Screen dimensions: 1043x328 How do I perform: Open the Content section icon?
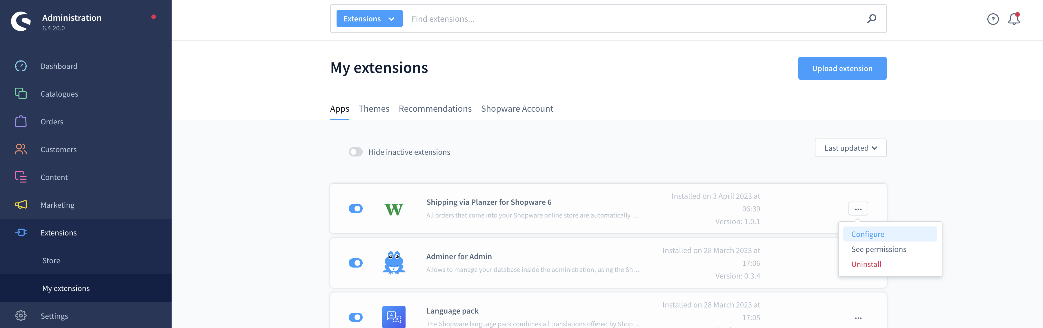coord(20,177)
